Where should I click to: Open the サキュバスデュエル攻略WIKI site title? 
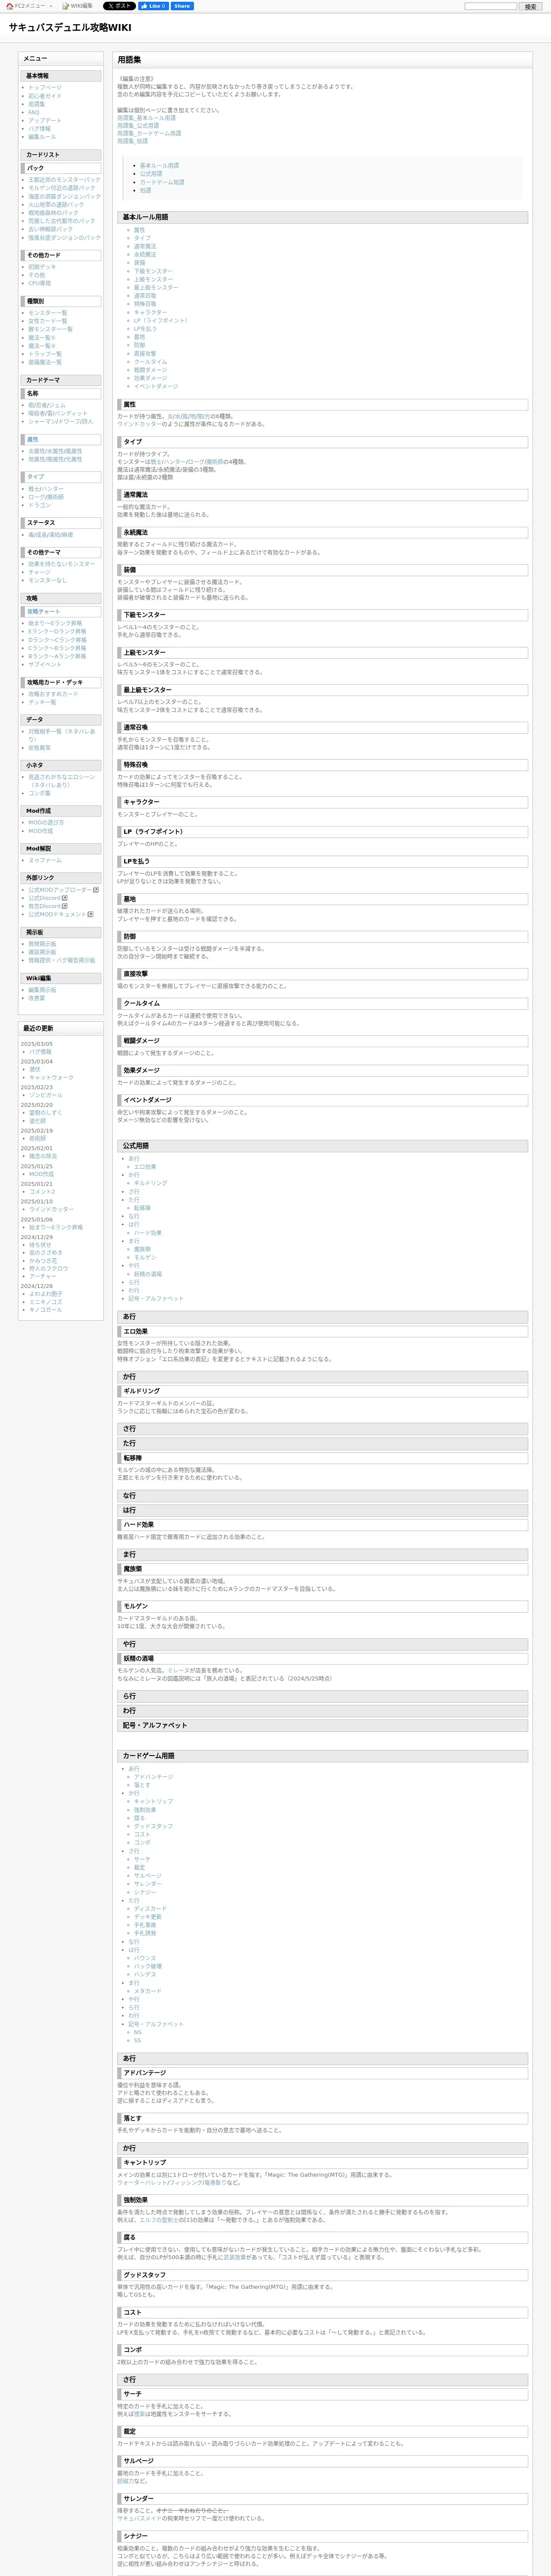point(70,27)
